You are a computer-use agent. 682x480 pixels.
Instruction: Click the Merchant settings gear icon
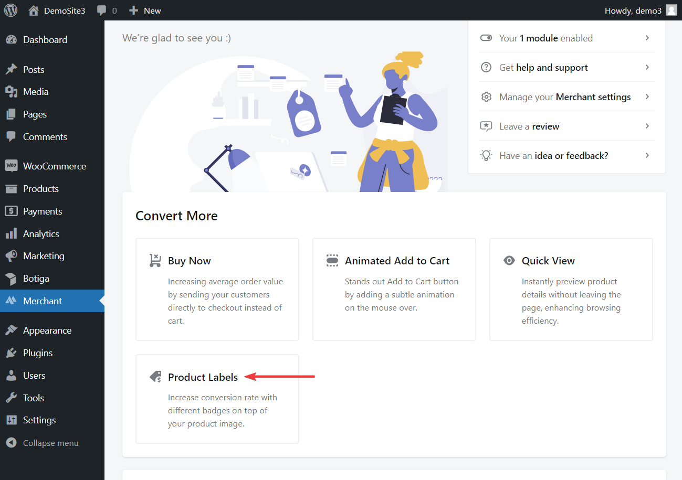(x=486, y=97)
